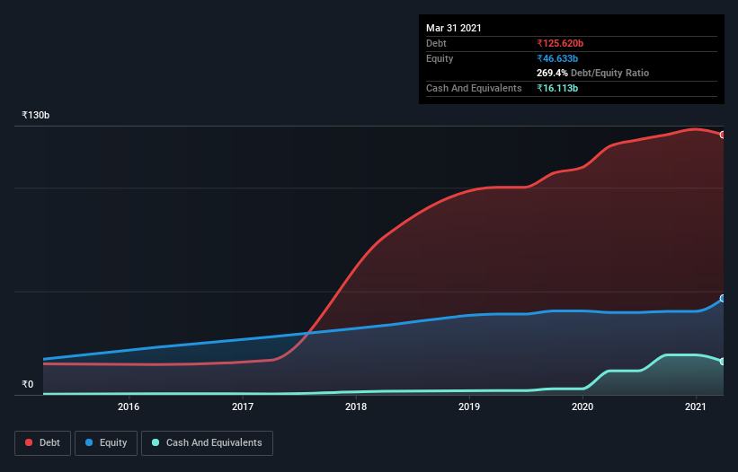Click the 2016 x-axis label
The width and height of the screenshot is (738, 472).
pyautogui.click(x=129, y=406)
